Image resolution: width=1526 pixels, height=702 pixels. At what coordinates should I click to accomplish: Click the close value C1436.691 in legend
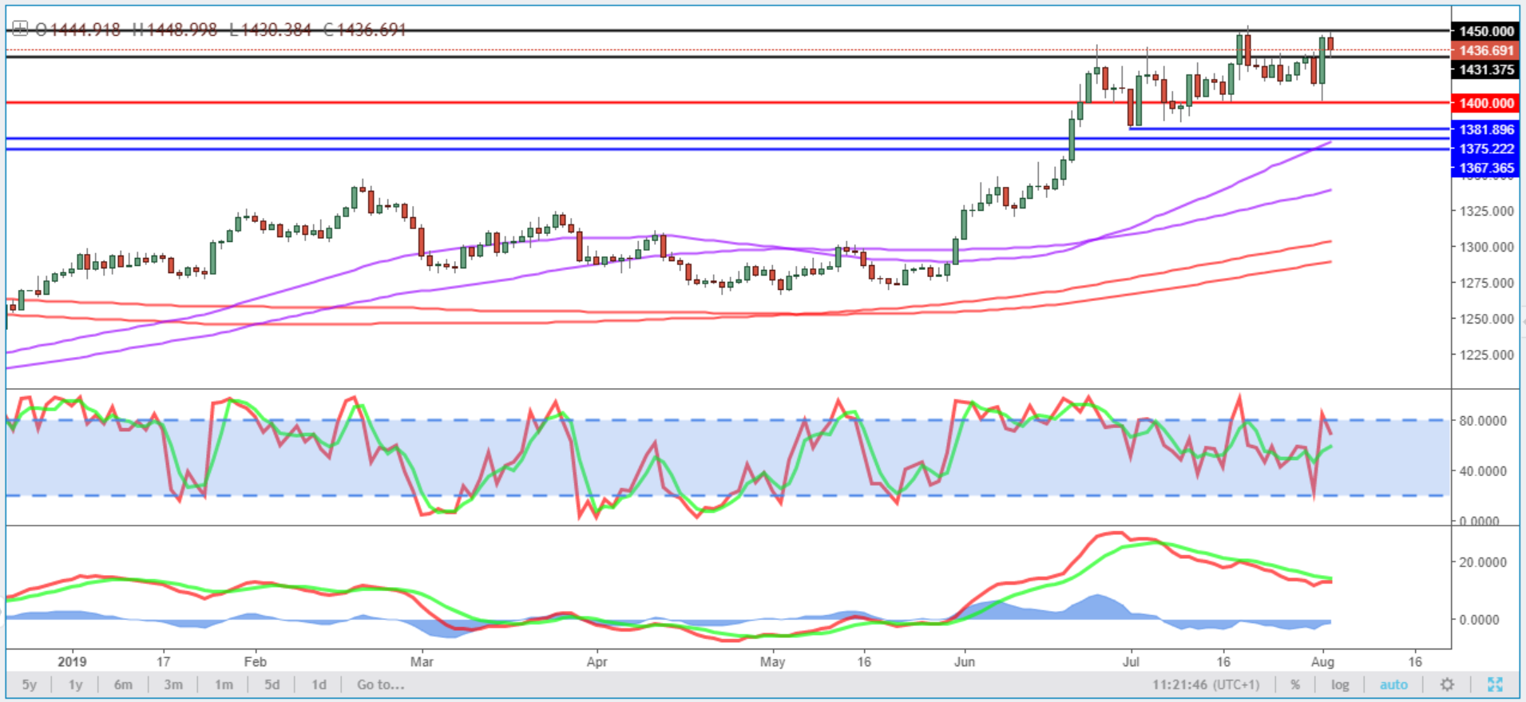click(x=364, y=30)
